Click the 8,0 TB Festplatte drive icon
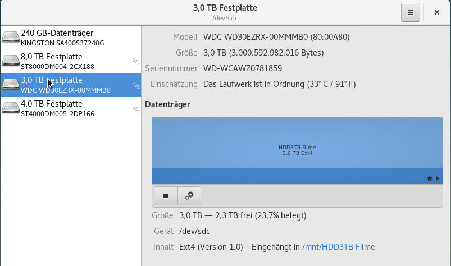Viewport: 451px width, 266px height. 11,61
